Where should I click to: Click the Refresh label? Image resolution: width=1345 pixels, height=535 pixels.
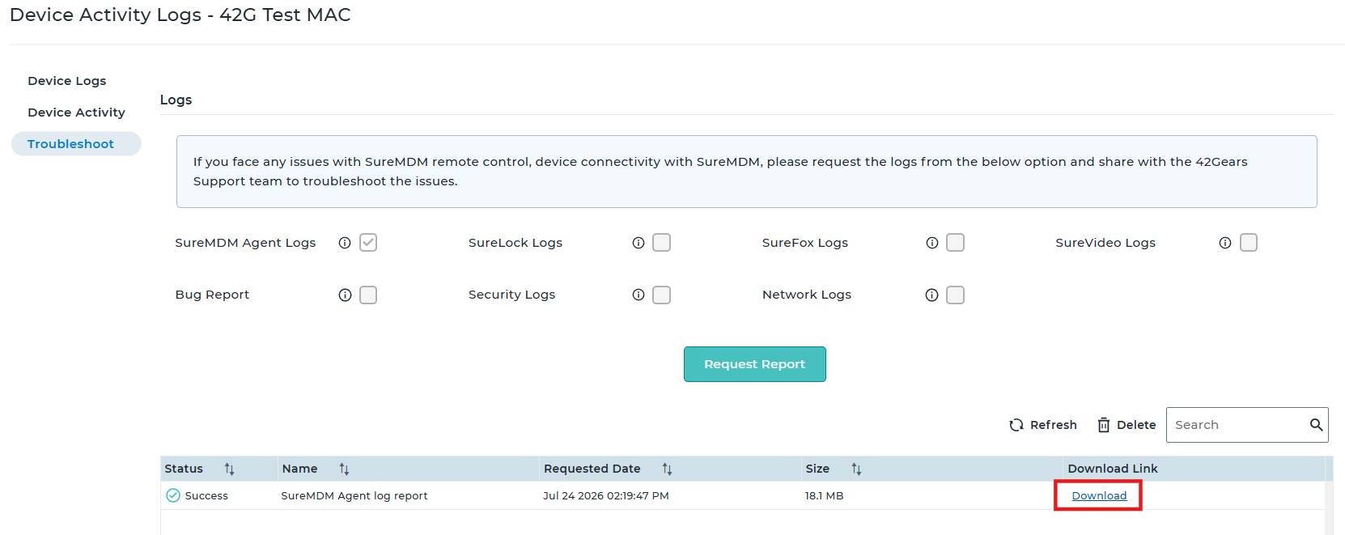click(1054, 425)
